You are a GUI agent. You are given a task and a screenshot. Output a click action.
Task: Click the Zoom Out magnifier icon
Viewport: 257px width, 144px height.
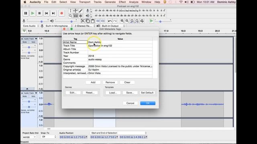[127, 21]
